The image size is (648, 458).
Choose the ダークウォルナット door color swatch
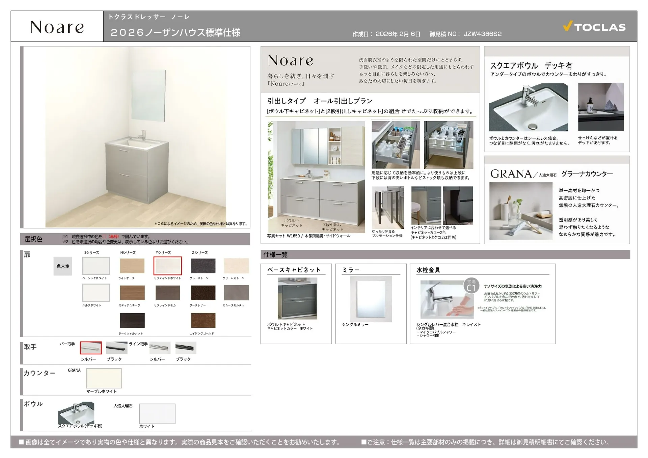click(132, 320)
